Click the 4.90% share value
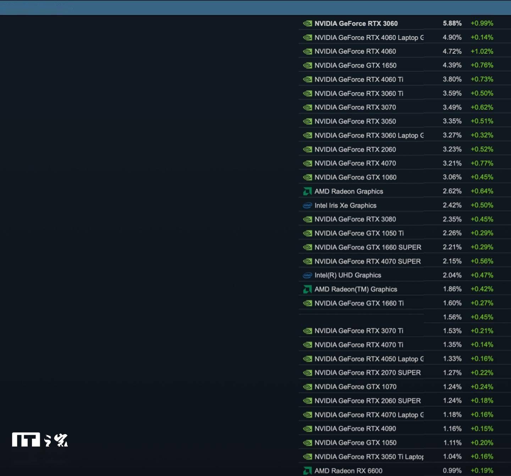511x476 pixels. click(x=452, y=37)
